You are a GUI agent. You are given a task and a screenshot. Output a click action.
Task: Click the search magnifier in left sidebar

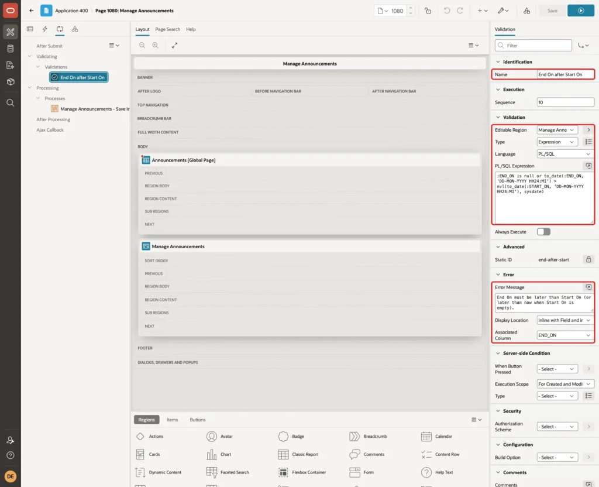point(11,103)
